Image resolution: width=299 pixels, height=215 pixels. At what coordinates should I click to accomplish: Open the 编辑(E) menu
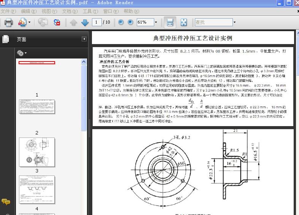click(28, 11)
